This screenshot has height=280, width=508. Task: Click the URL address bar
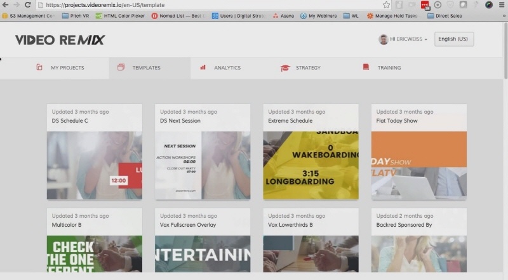click(208, 5)
